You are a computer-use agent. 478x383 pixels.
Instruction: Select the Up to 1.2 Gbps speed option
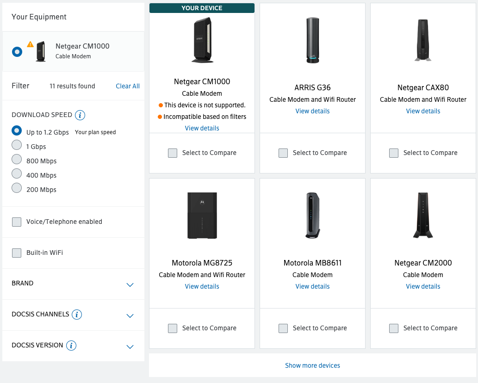click(17, 130)
